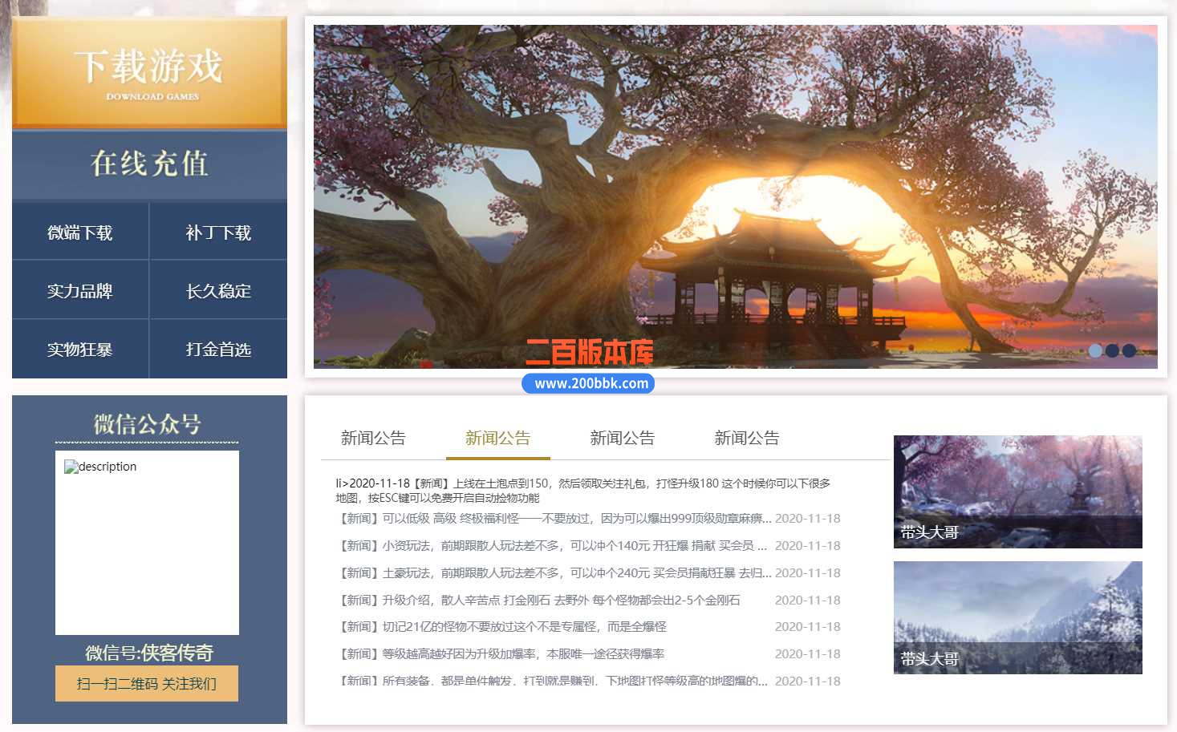Image resolution: width=1177 pixels, height=732 pixels.
Task: Open the cherry blossom 带头大哥 thumbnail
Action: [1018, 491]
